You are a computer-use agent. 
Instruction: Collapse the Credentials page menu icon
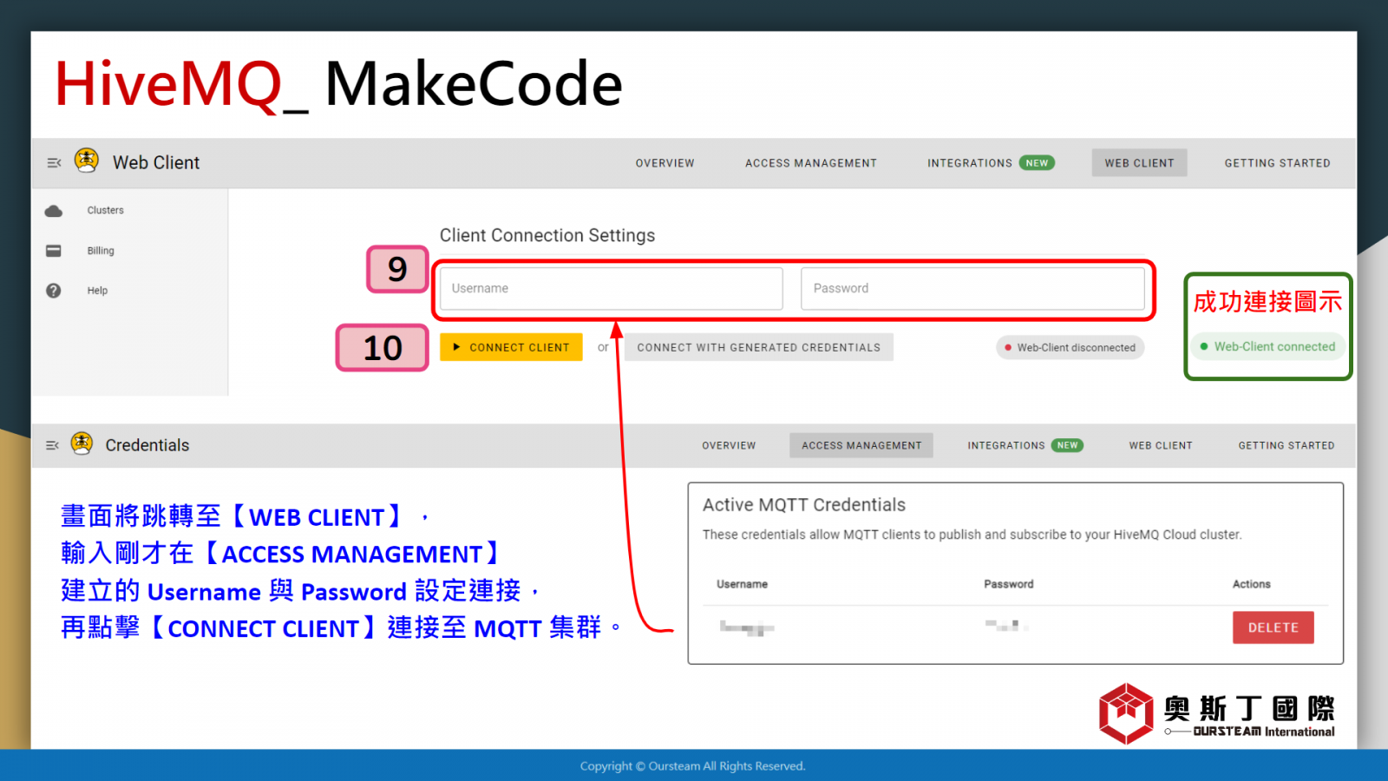(52, 445)
